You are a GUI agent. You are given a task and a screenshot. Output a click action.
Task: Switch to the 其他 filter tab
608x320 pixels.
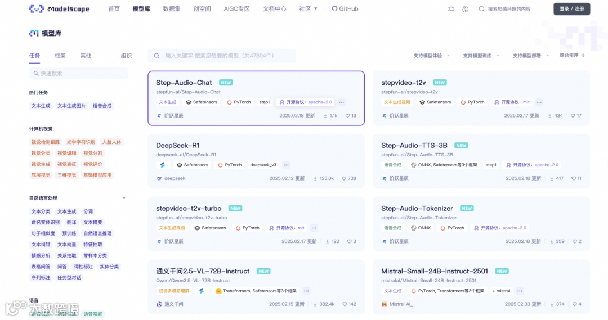(x=86, y=56)
